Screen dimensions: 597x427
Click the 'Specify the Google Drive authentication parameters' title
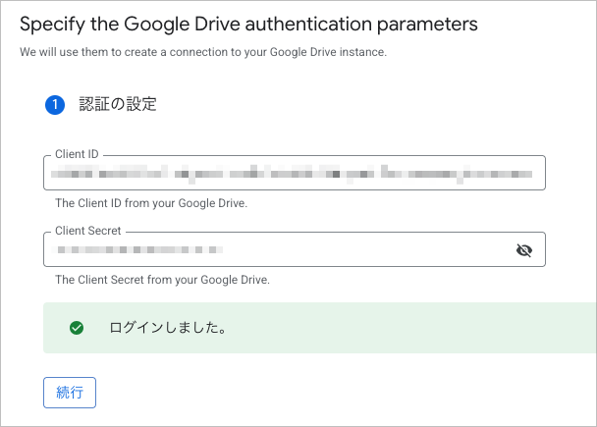[248, 24]
